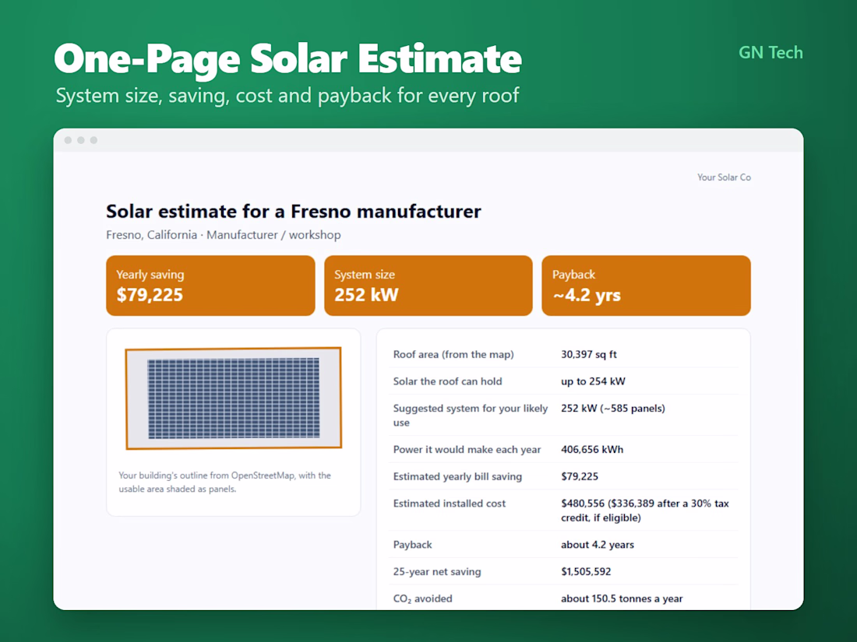Click the Yearly saving $79,225 card
This screenshot has width=857, height=642.
pos(210,286)
